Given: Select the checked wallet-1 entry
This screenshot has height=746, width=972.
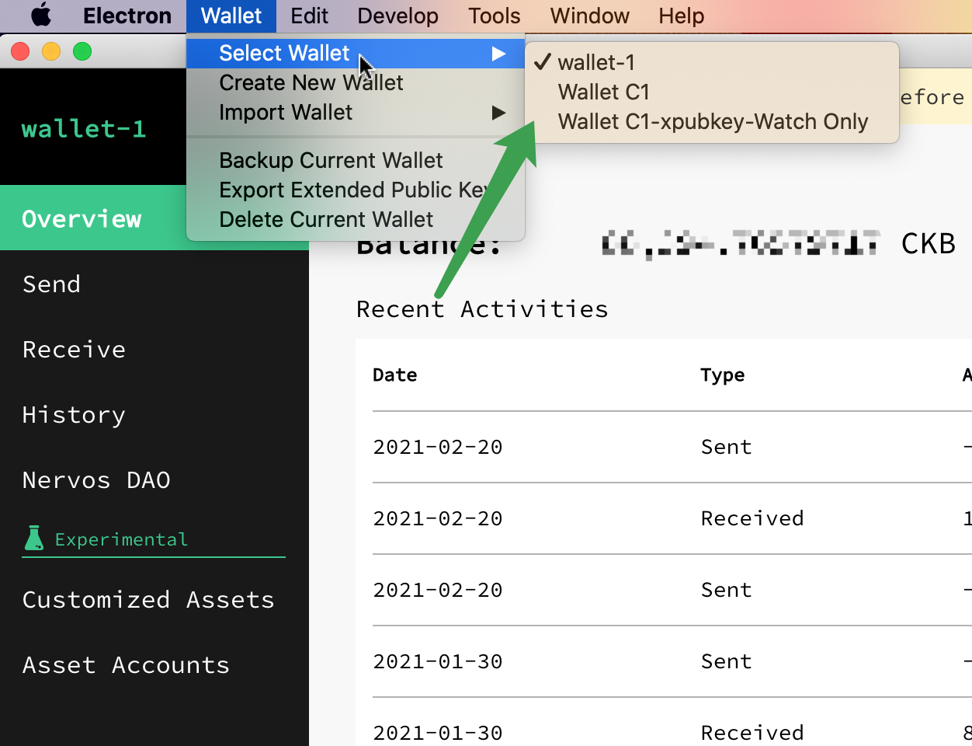Looking at the screenshot, I should [x=712, y=62].
